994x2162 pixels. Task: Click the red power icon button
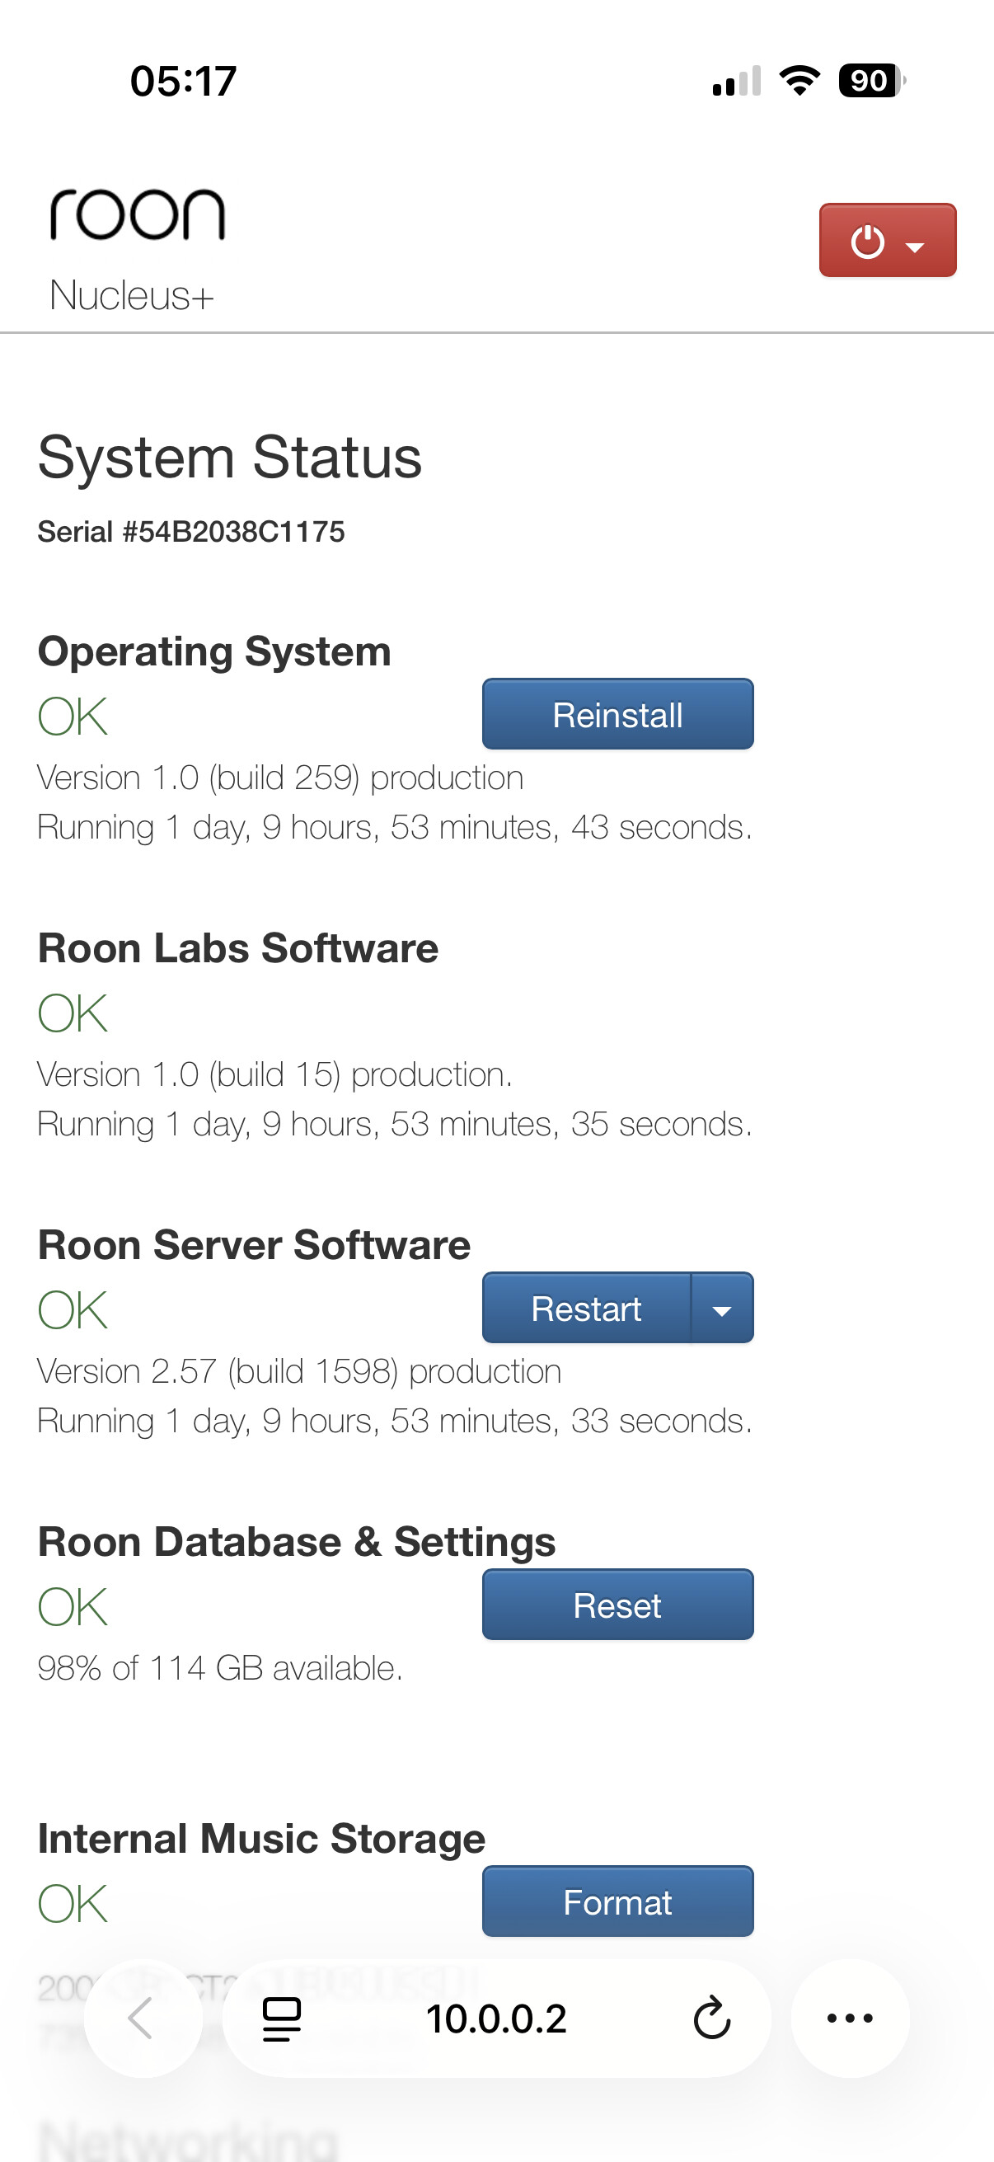tap(867, 241)
